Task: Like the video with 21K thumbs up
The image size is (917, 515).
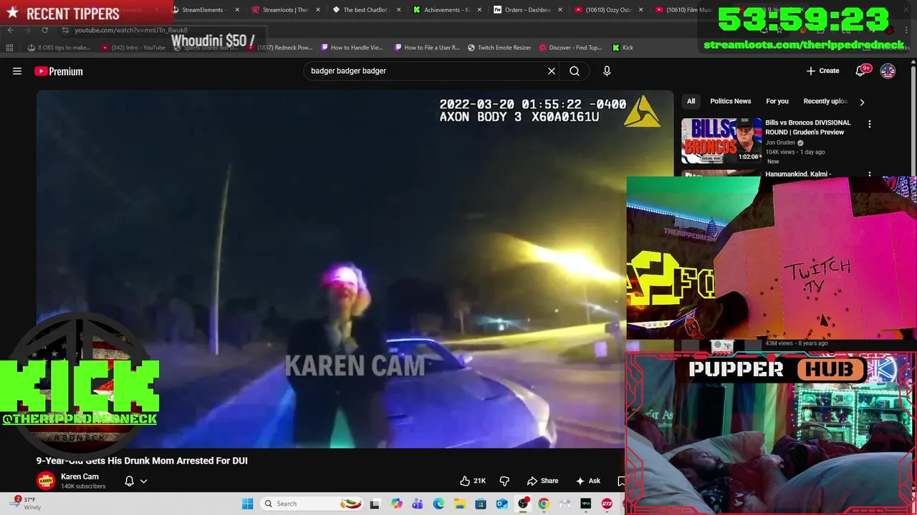Action: point(473,481)
